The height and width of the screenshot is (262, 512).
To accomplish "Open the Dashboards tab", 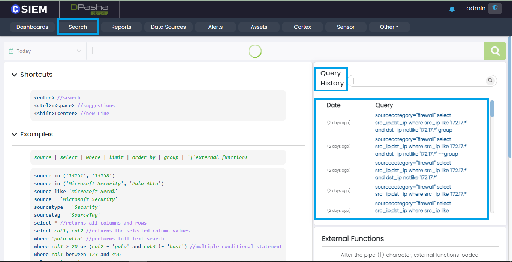I will pos(32,27).
